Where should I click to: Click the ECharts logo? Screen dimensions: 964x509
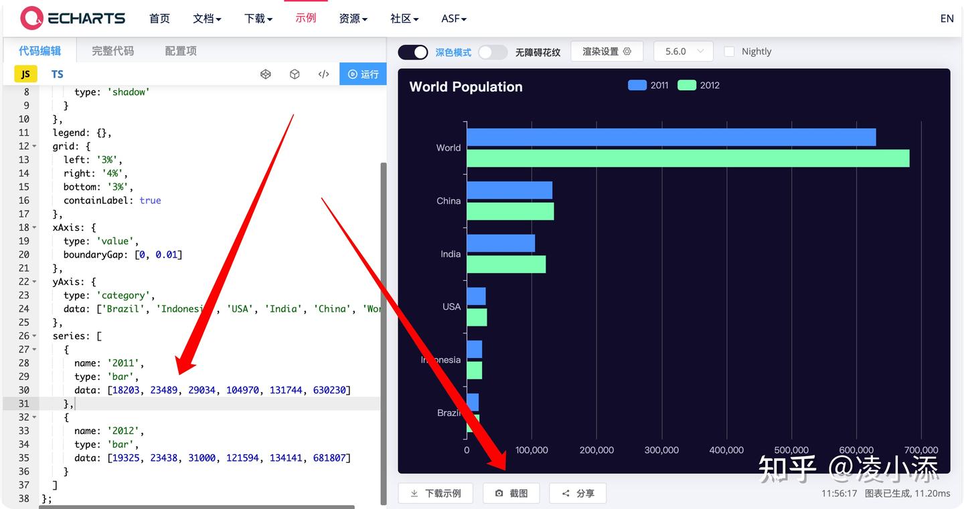(73, 18)
